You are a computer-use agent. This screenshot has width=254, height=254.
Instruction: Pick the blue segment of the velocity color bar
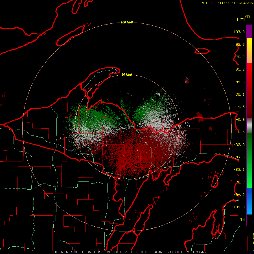(x=249, y=201)
